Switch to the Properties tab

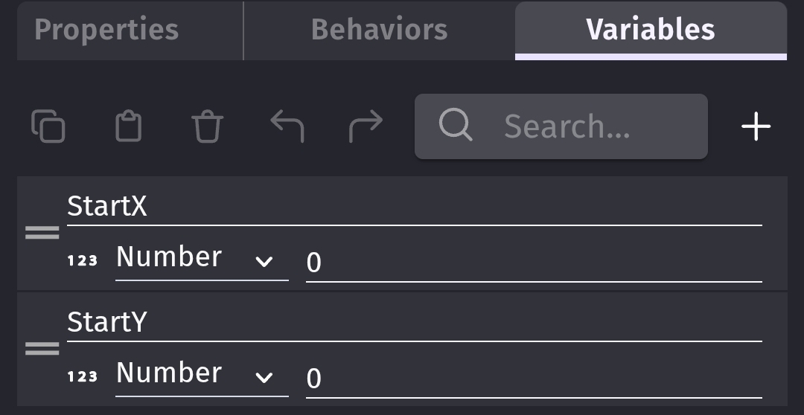click(106, 30)
